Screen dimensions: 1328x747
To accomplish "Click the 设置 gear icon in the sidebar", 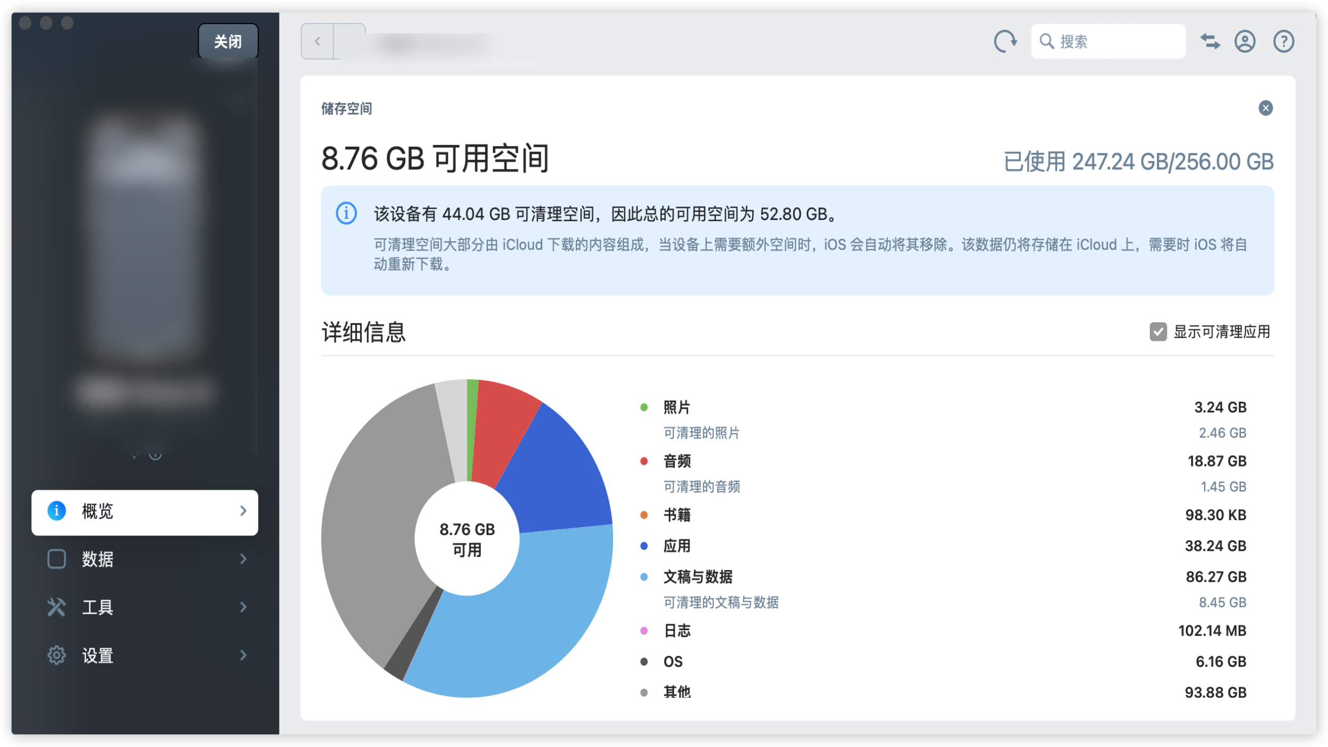I will [56, 656].
